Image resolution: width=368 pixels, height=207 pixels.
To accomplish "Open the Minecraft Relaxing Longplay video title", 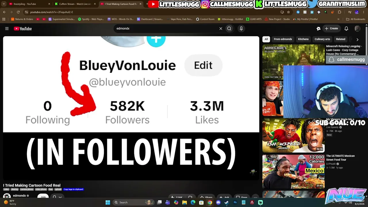I will click(x=344, y=50).
